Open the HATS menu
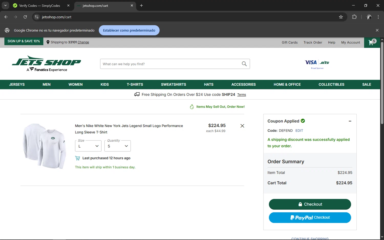 click(x=209, y=84)
